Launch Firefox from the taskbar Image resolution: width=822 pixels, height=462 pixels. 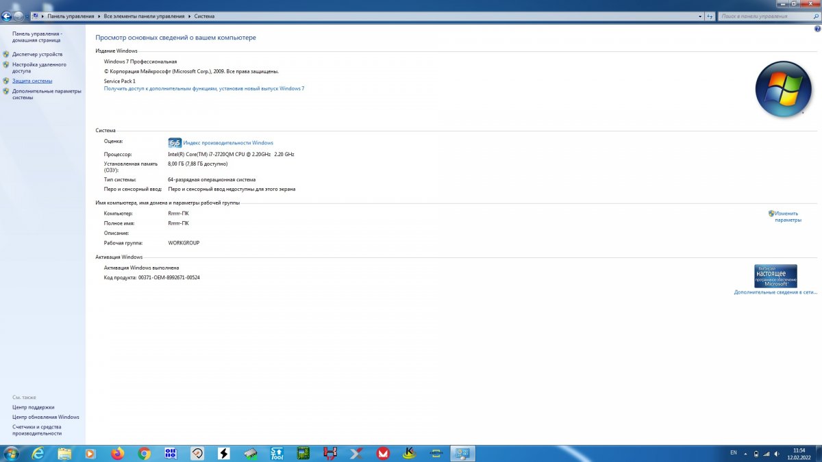click(x=117, y=453)
